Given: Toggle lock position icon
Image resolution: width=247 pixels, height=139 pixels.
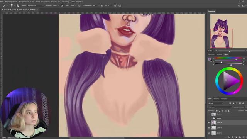Looking at the screenshot, I should [223, 111].
